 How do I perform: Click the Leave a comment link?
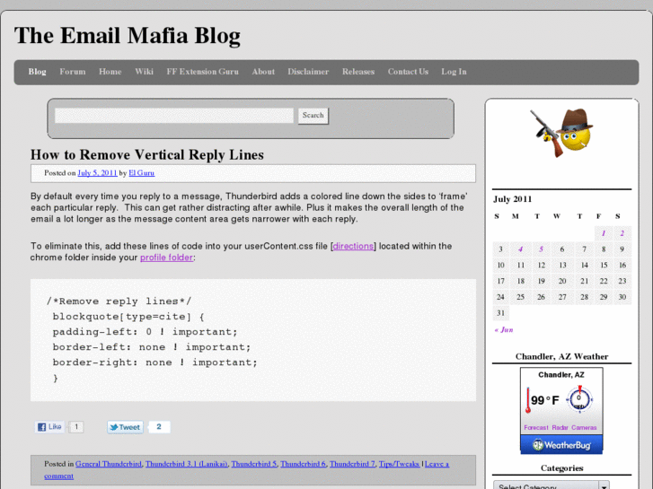pyautogui.click(x=437, y=464)
